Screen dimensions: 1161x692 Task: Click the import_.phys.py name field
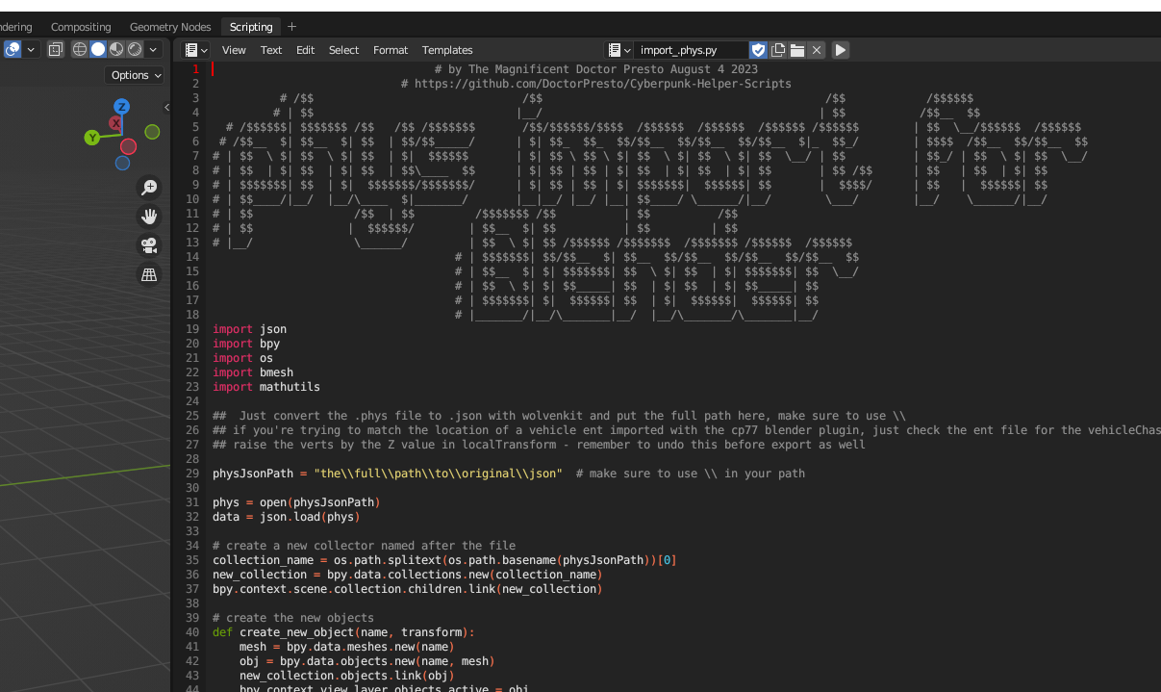(x=689, y=50)
